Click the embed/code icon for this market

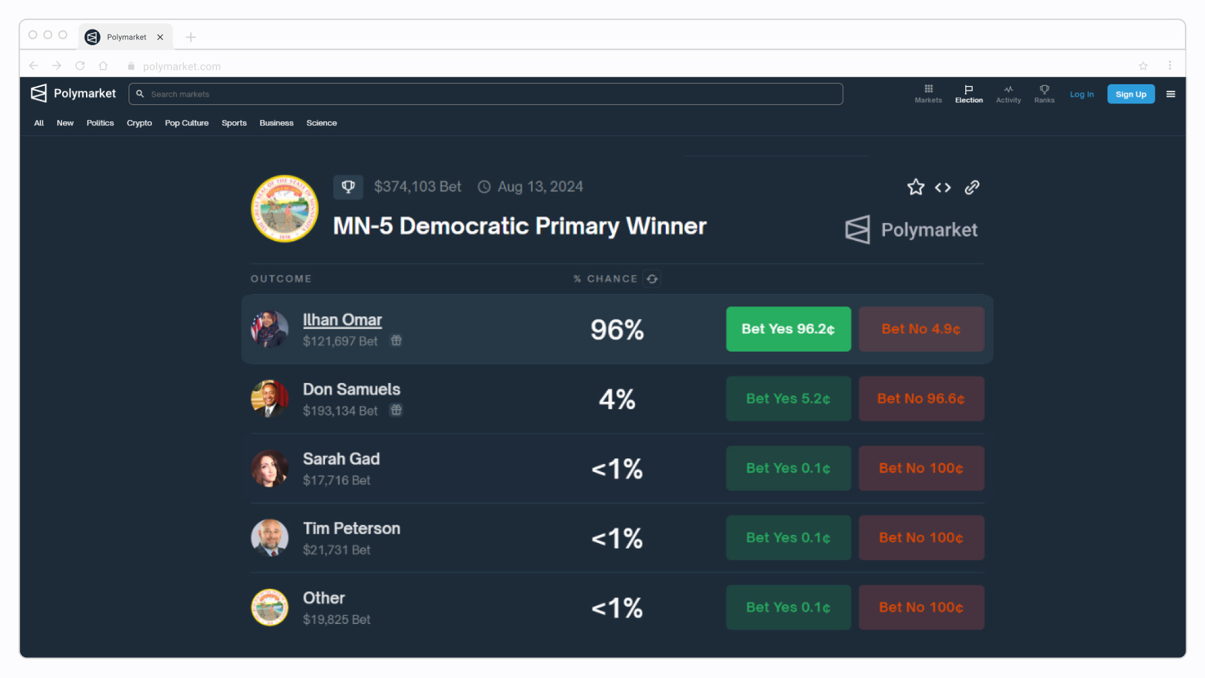tap(943, 187)
